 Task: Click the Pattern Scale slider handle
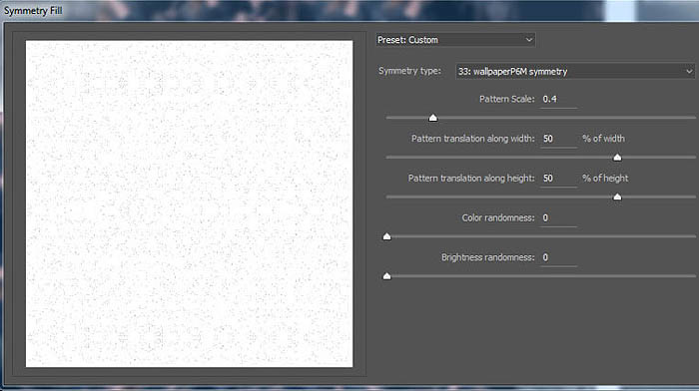[432, 118]
